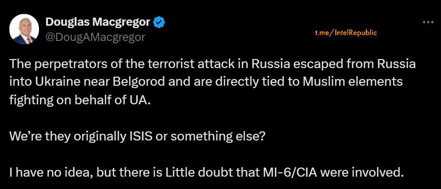Open Douglas Macgregor's profile avatar photo
441x189 pixels.
(x=24, y=29)
